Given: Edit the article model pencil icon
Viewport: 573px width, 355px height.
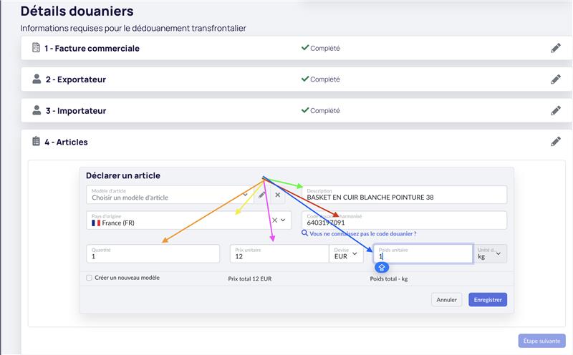Looking at the screenshot, I should point(261,195).
